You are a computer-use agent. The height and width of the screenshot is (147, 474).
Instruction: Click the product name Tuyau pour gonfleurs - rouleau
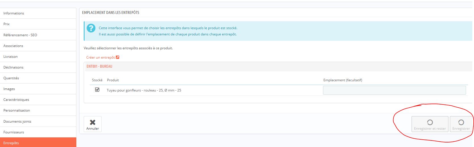[144, 90]
